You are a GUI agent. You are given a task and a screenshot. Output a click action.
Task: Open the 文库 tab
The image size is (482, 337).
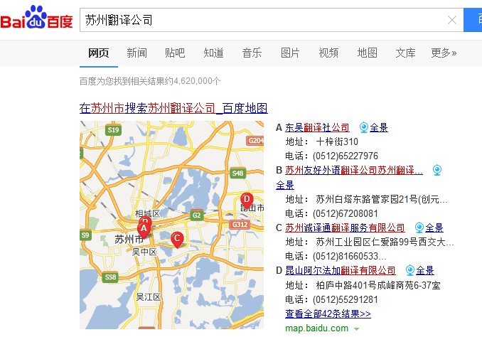[405, 53]
